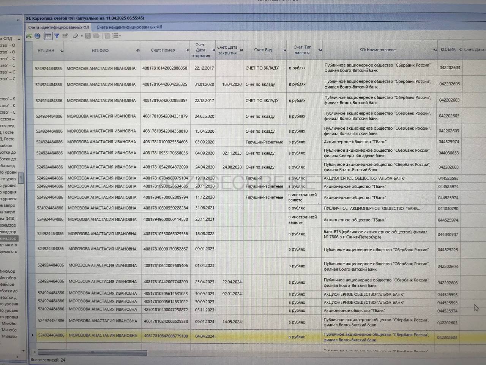486x365 pixels.
Task: Pin the КО: Наименование column
Action: click(x=435, y=50)
